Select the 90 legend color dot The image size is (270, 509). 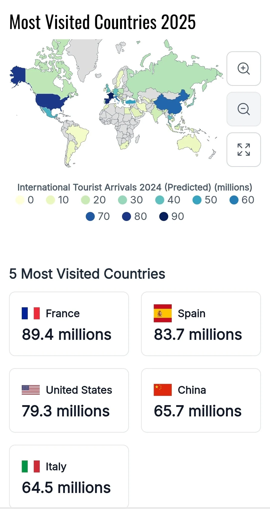pyautogui.click(x=164, y=216)
